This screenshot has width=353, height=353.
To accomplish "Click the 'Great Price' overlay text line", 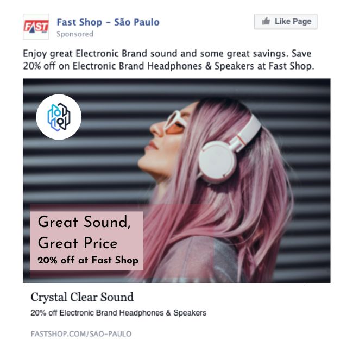I will coord(78,243).
